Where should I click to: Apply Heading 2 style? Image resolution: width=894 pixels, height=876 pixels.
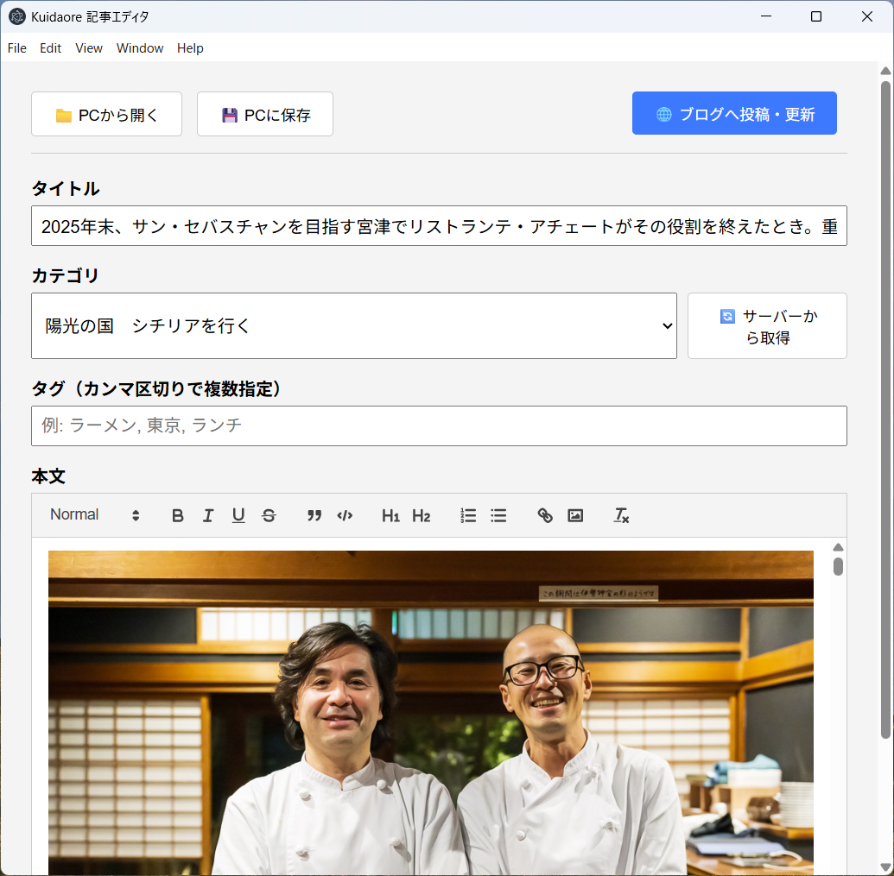click(x=421, y=515)
